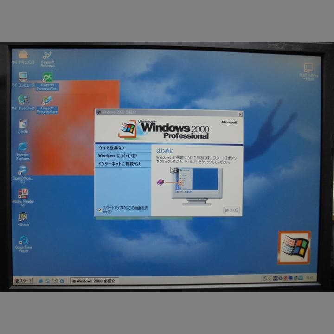Choose インターネットに接続(C) in the dialog

tap(123, 164)
